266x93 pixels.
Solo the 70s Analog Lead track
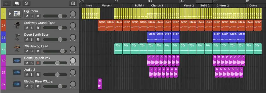[x=31, y=51]
